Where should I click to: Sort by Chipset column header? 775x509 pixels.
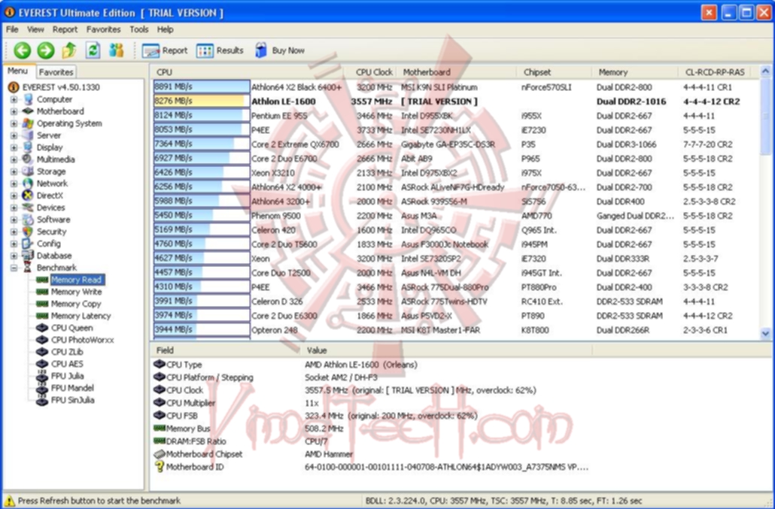pyautogui.click(x=554, y=72)
